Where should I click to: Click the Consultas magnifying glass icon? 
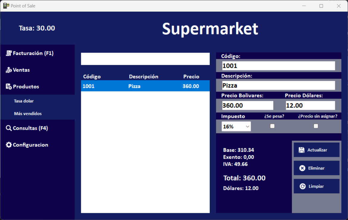click(9, 128)
